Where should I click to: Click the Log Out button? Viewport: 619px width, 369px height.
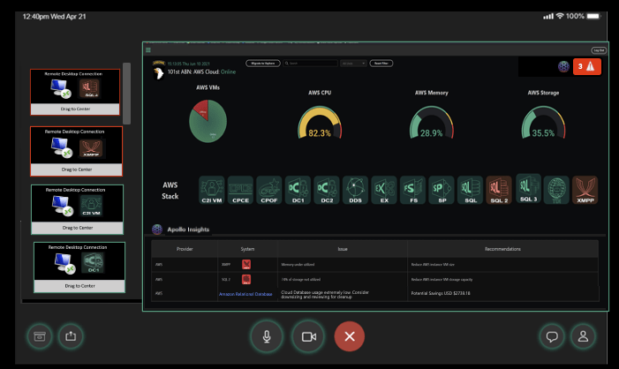point(599,50)
